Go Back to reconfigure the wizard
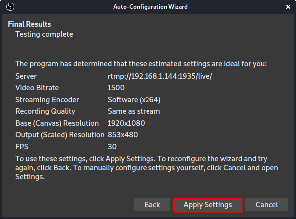The width and height of the screenshot is (296, 219). pyautogui.click(x=152, y=205)
